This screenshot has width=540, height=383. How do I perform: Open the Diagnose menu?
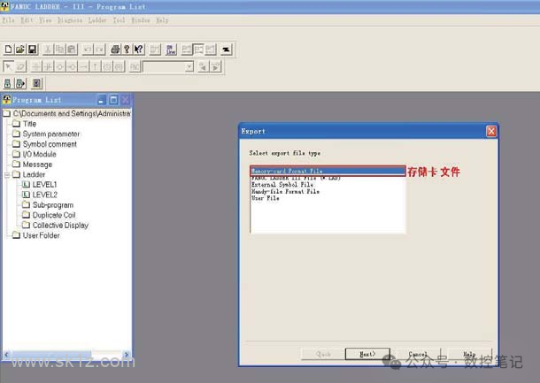pos(70,20)
